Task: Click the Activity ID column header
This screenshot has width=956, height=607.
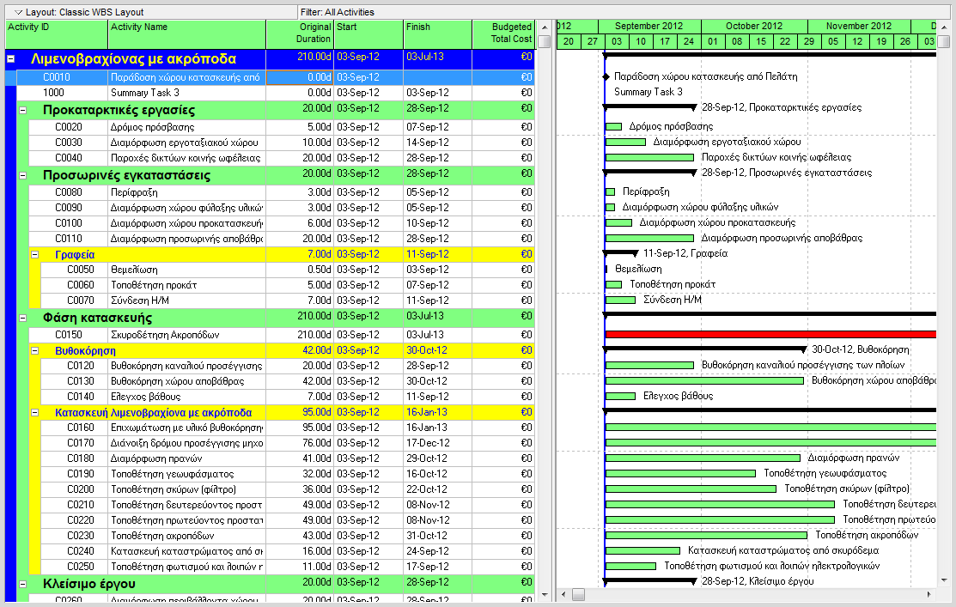Action: (57, 34)
